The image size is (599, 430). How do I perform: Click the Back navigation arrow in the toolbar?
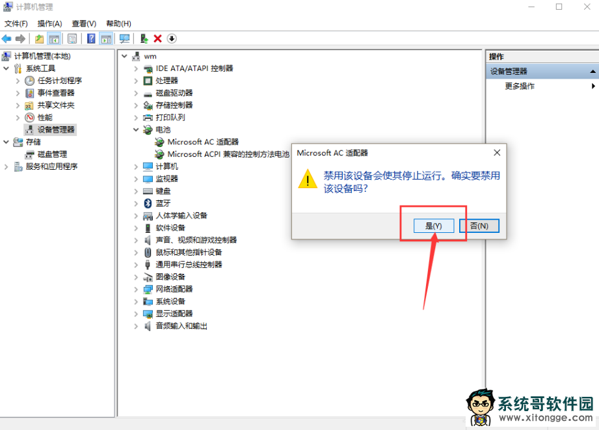pyautogui.click(x=7, y=38)
